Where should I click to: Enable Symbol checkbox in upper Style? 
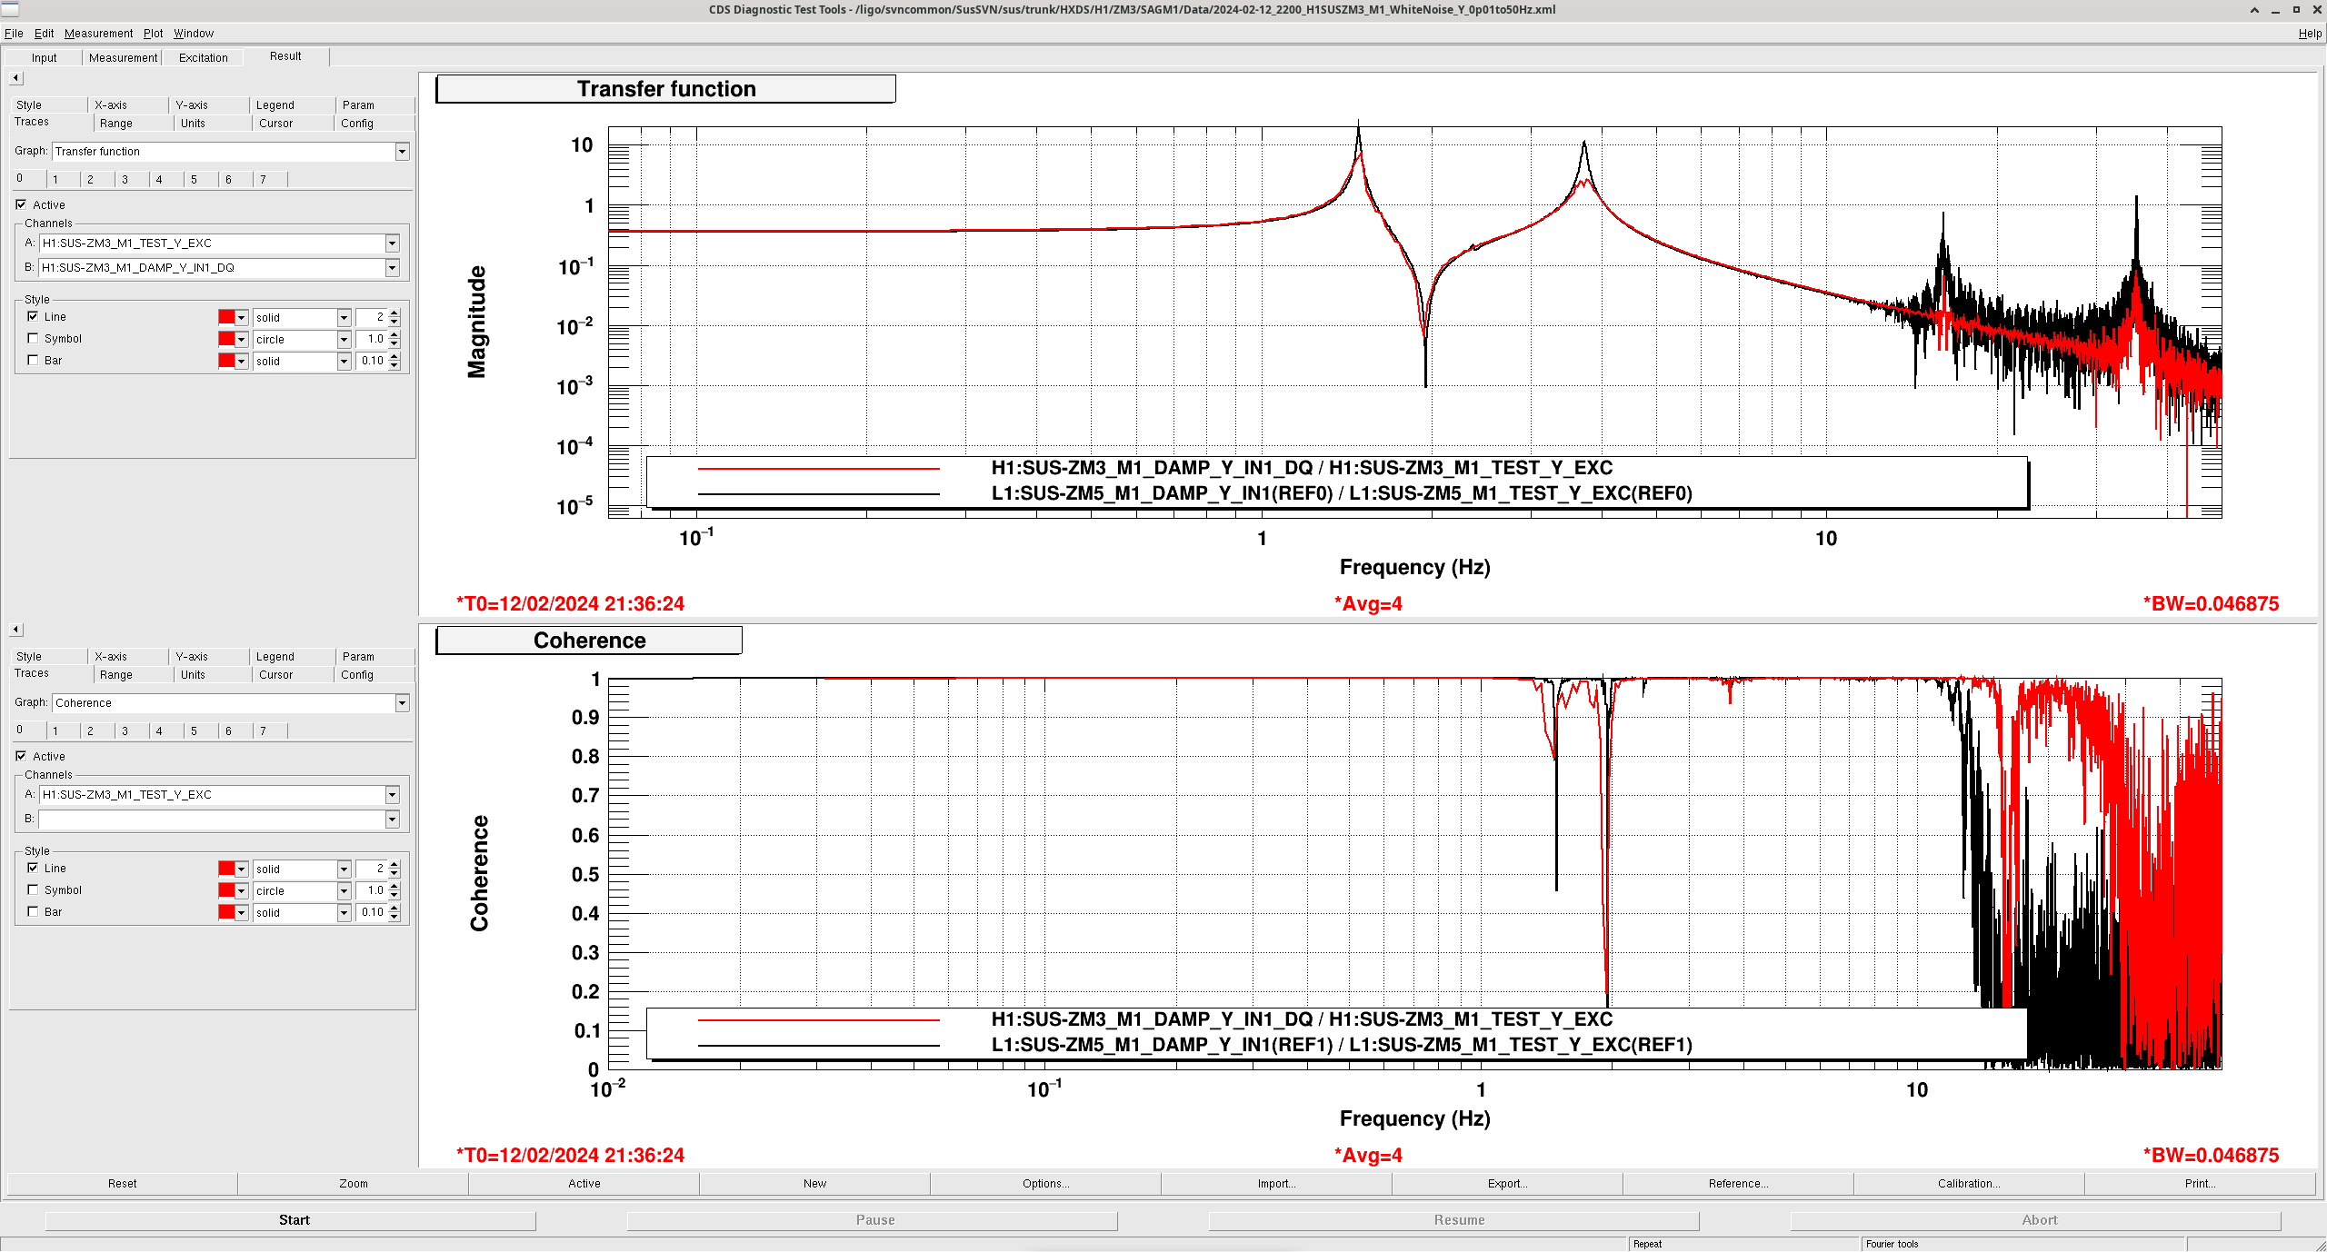[x=34, y=339]
